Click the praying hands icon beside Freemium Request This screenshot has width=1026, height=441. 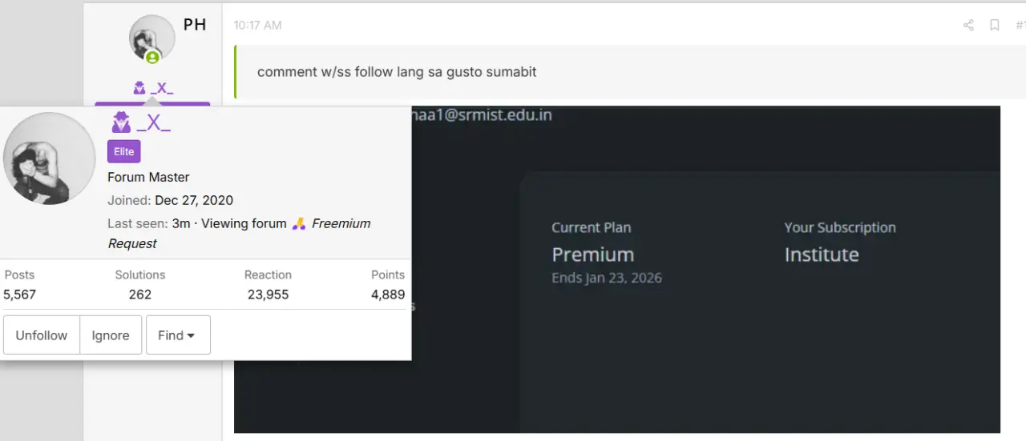[x=299, y=223]
